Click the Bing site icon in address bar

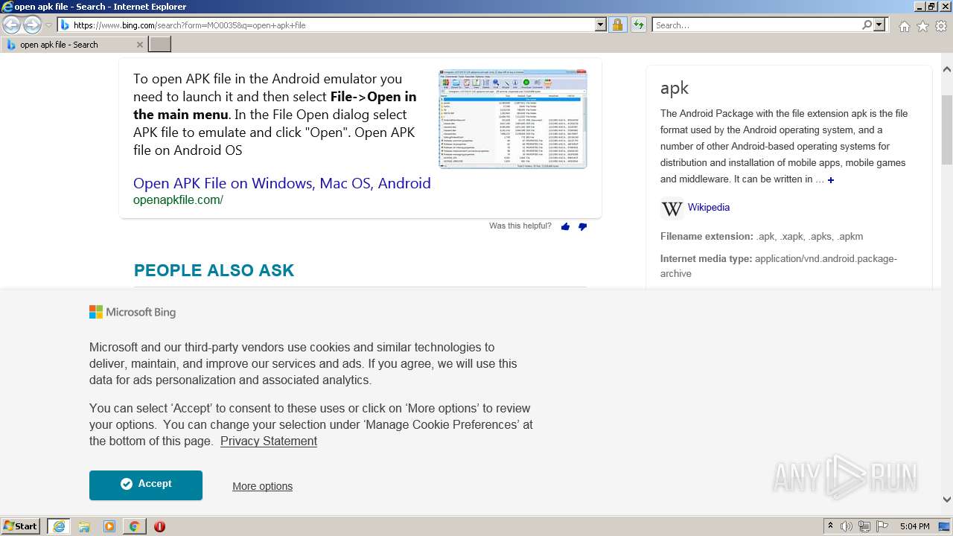[x=65, y=25]
